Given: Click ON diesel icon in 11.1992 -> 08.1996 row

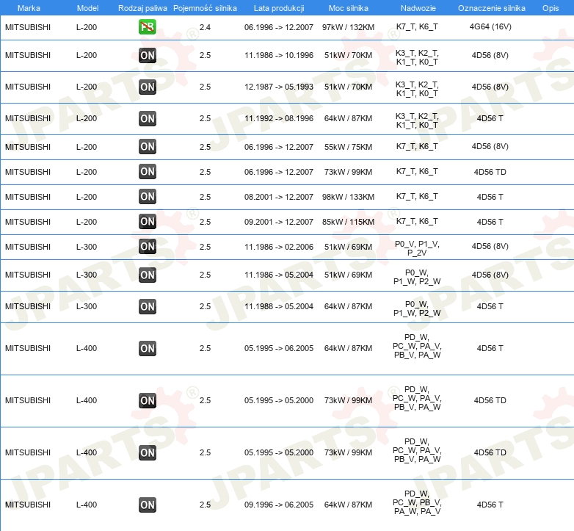Looking at the screenshot, I should click(147, 118).
